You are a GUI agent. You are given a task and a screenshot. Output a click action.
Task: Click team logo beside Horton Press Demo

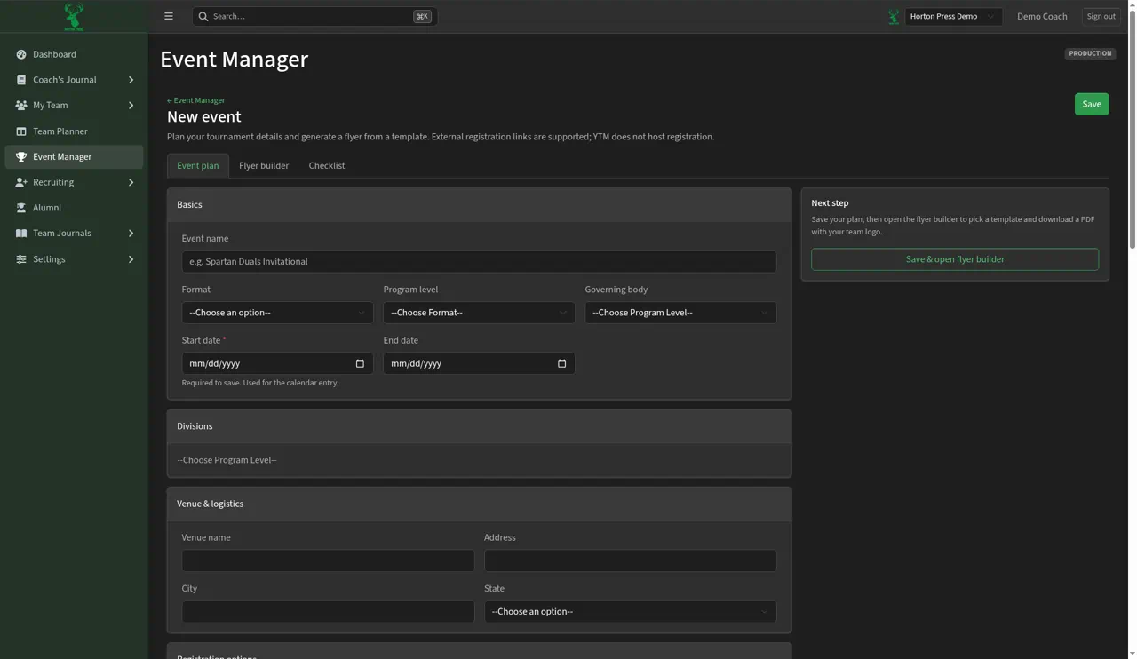[894, 16]
